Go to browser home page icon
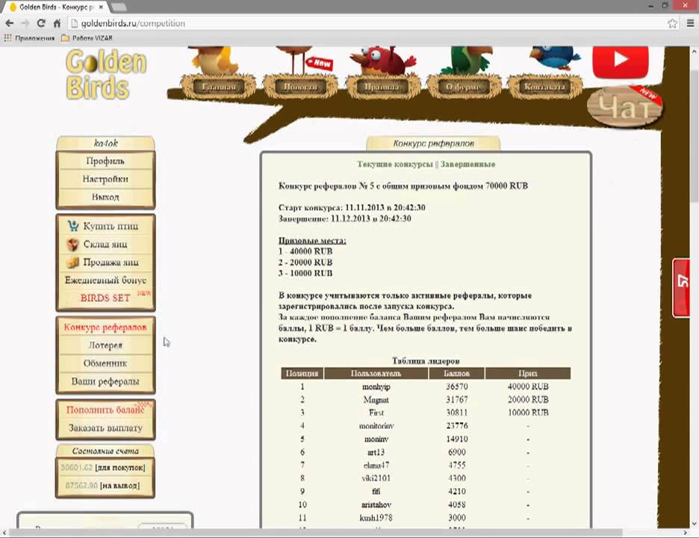 [x=57, y=23]
